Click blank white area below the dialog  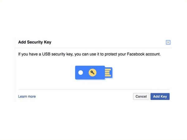point(93,121)
